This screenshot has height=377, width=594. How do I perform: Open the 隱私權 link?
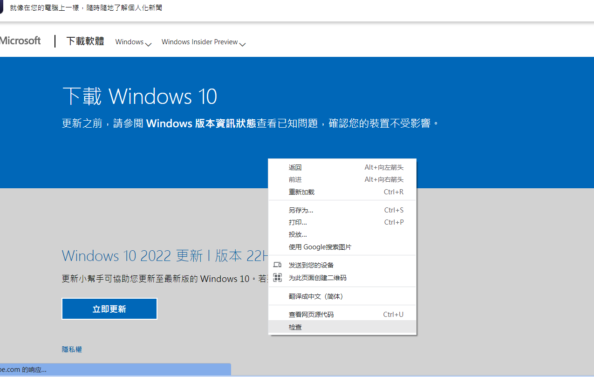(72, 349)
